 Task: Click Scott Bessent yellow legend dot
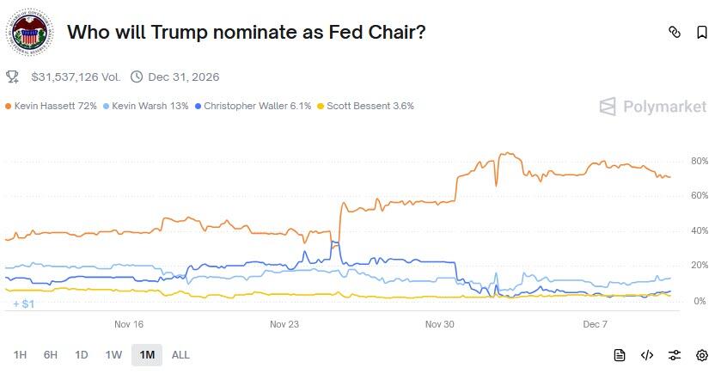321,107
